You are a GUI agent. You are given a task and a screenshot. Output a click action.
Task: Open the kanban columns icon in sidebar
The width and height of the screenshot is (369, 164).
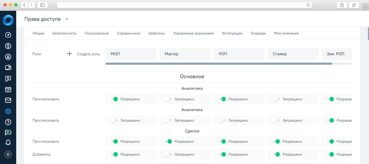[8, 78]
